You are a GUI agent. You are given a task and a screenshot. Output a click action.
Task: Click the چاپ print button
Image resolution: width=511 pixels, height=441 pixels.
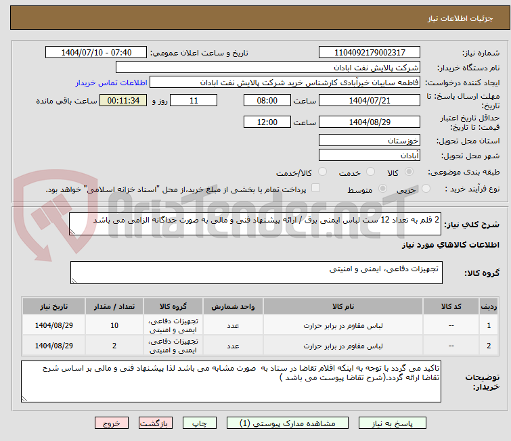coord(200,423)
